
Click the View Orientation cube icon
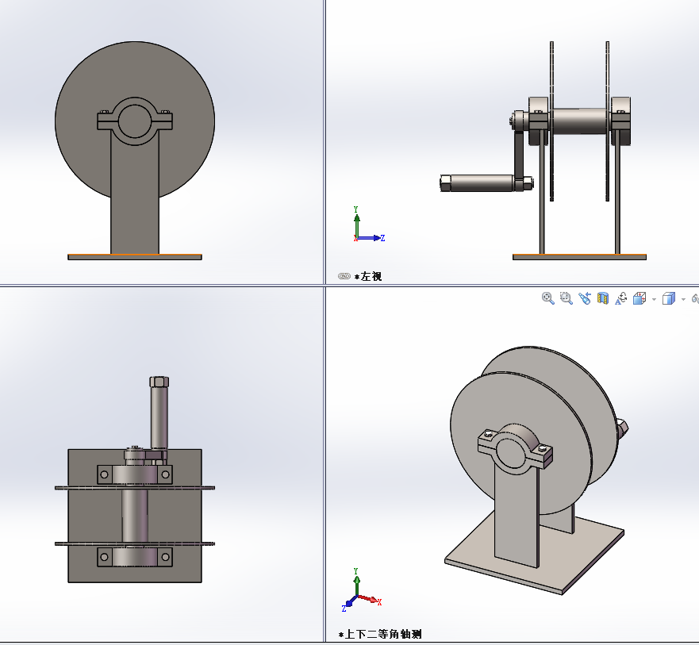639,298
